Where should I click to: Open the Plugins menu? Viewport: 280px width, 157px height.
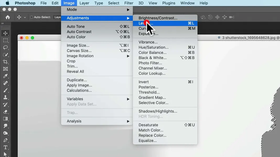coord(169,3)
